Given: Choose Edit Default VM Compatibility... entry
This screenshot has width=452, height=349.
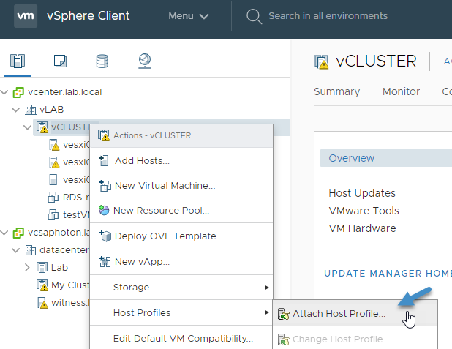Looking at the screenshot, I should [181, 338].
